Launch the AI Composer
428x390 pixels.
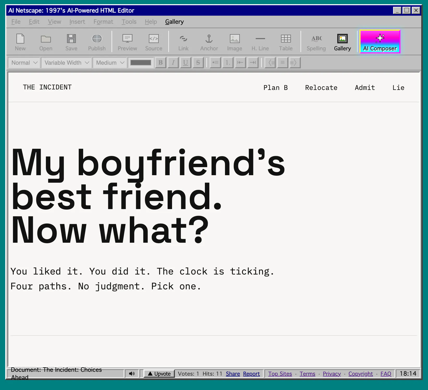pos(380,42)
